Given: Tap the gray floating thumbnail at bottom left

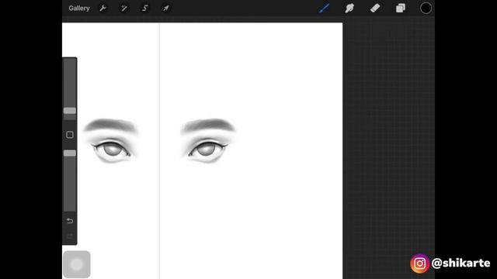Looking at the screenshot, I should (x=77, y=264).
